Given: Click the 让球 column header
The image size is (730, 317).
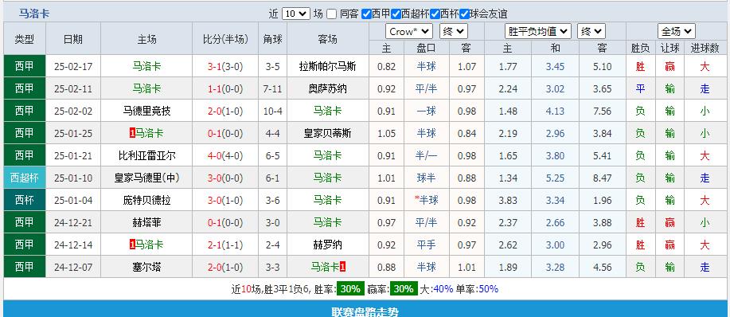Looking at the screenshot, I should pos(670,48).
